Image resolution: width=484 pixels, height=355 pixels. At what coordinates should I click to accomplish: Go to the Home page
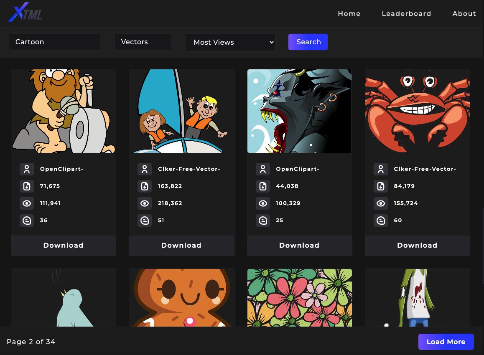pos(349,13)
